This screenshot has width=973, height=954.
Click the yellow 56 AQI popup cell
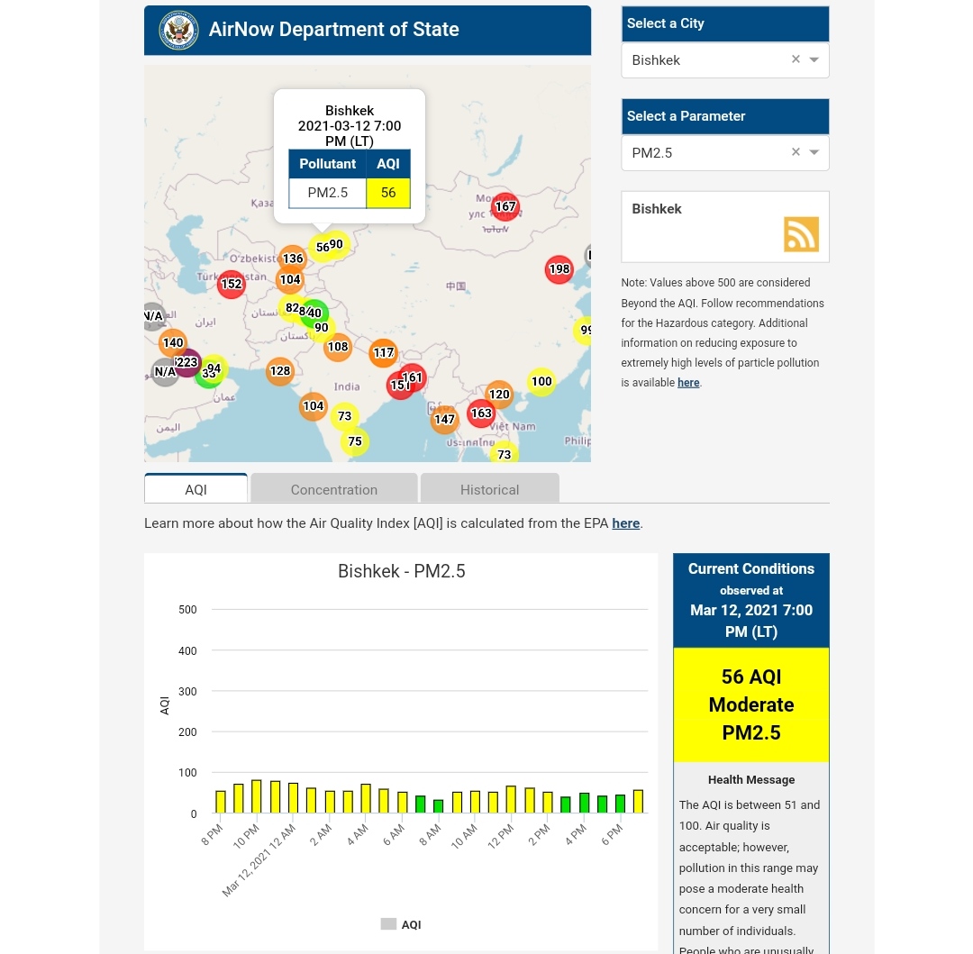pos(388,193)
